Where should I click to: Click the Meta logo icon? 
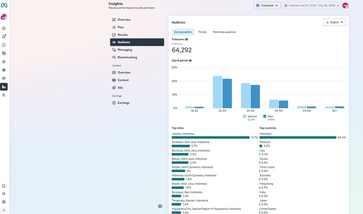(x=4, y=5)
